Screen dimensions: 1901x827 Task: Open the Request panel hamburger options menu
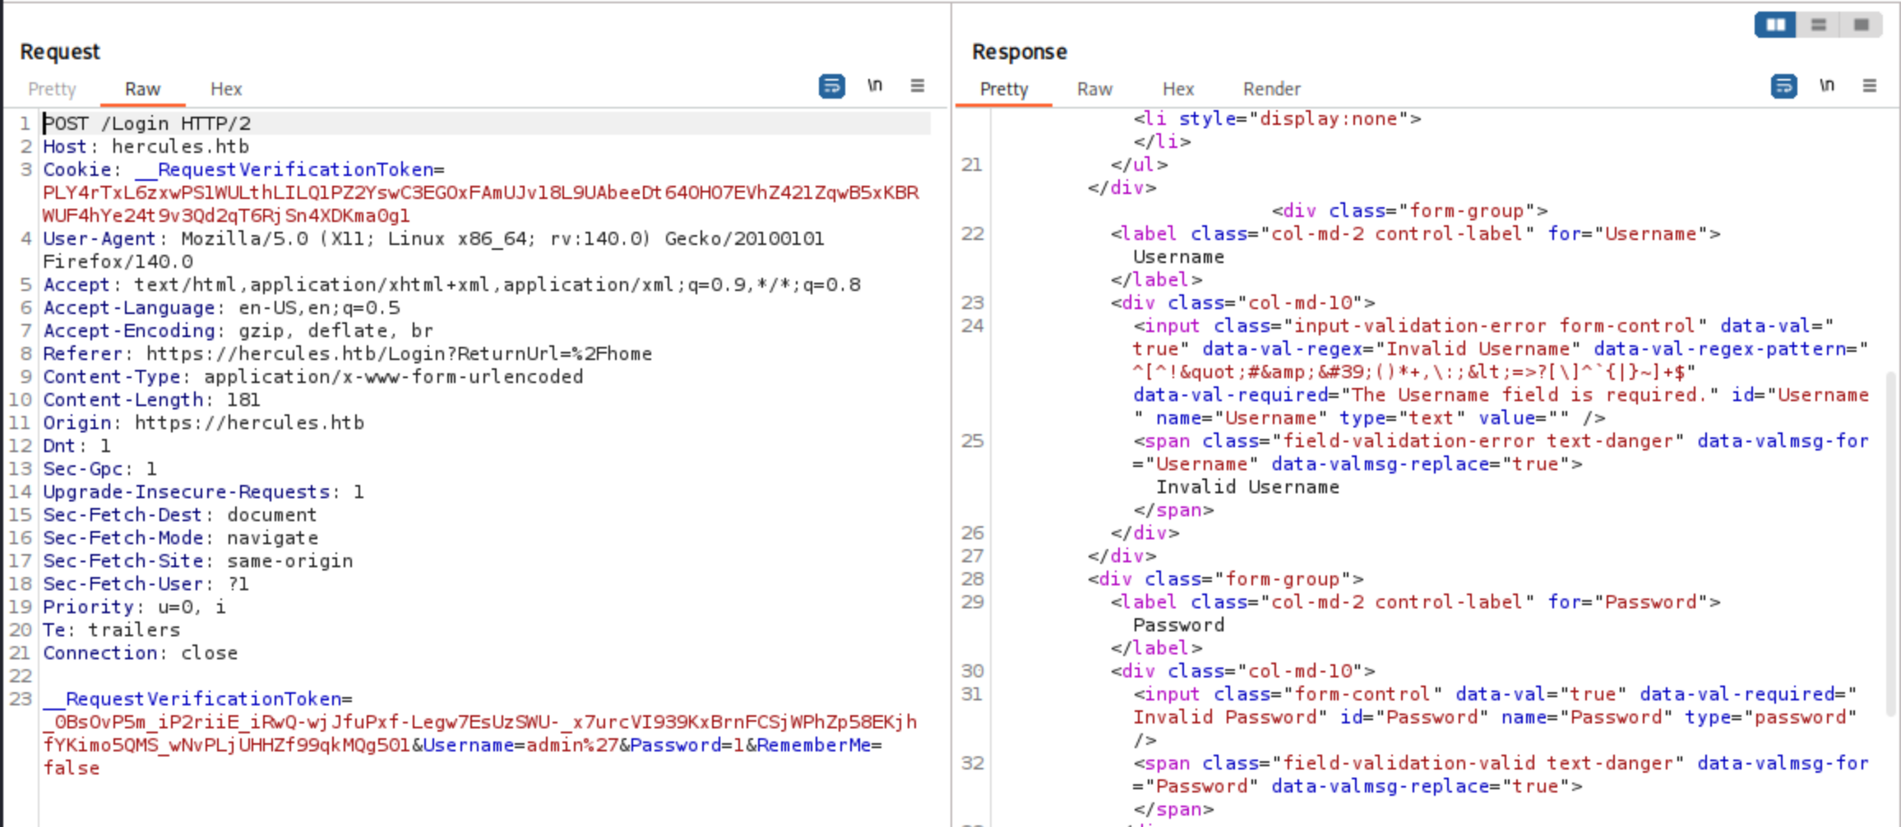point(918,85)
